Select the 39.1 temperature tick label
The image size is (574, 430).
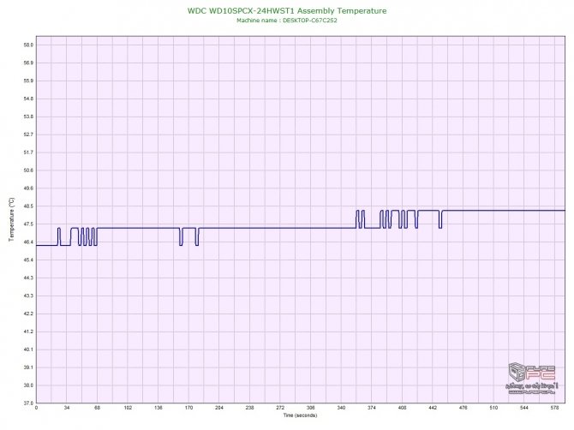(28, 367)
